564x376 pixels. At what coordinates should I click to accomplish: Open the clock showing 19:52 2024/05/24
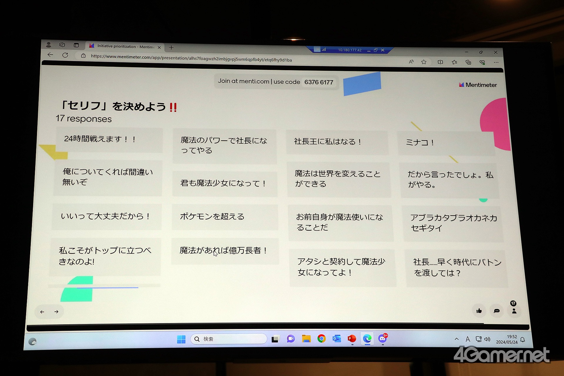point(507,339)
